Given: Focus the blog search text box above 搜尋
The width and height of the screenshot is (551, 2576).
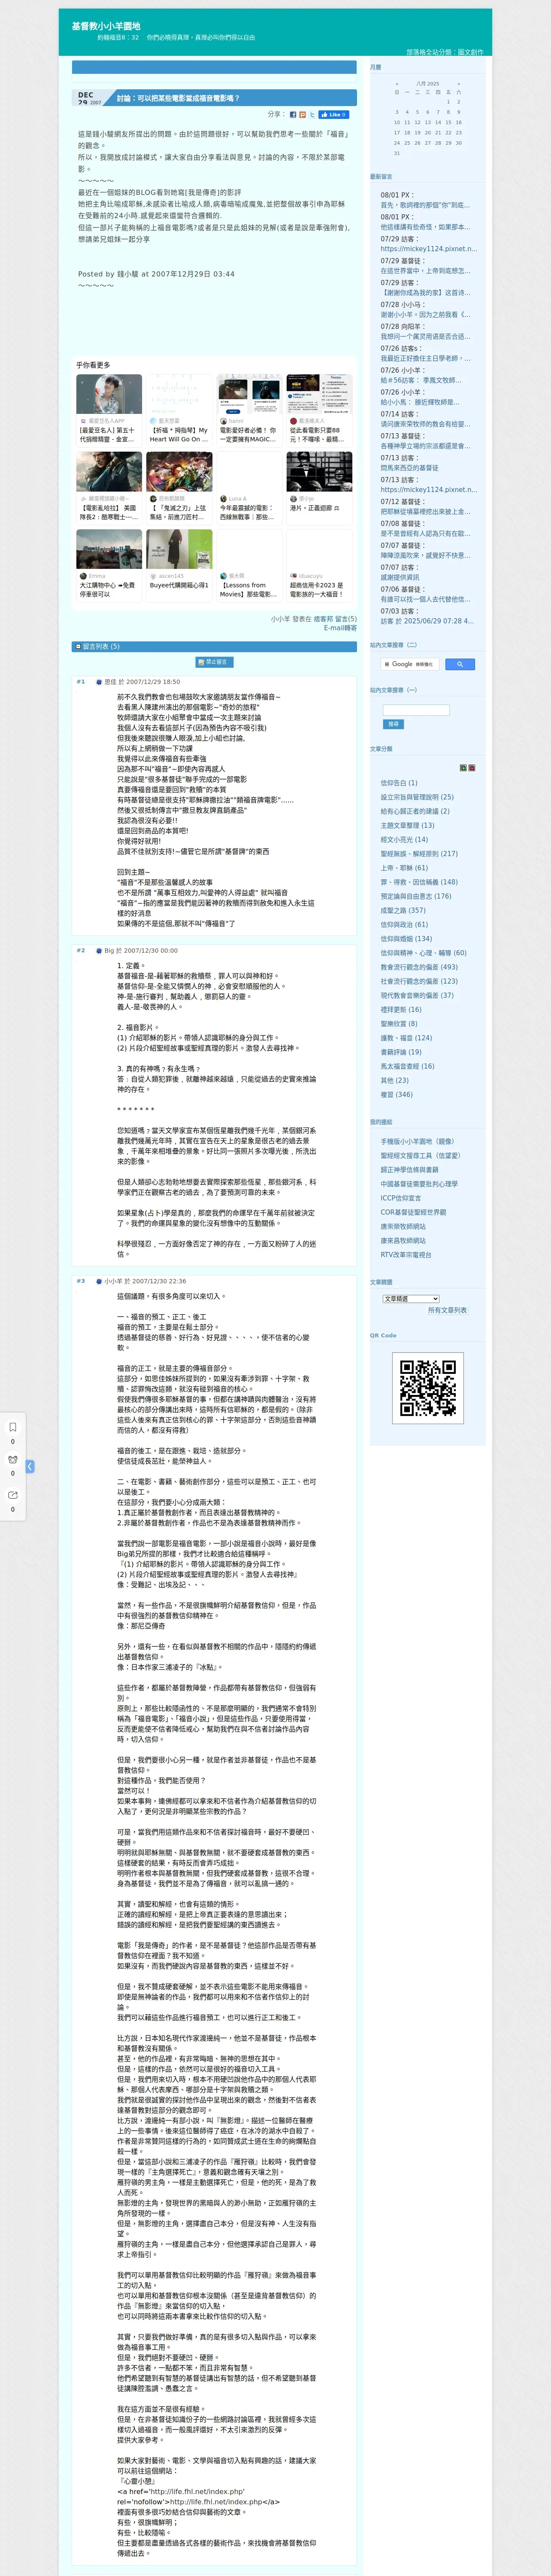Looking at the screenshot, I should point(416,710).
